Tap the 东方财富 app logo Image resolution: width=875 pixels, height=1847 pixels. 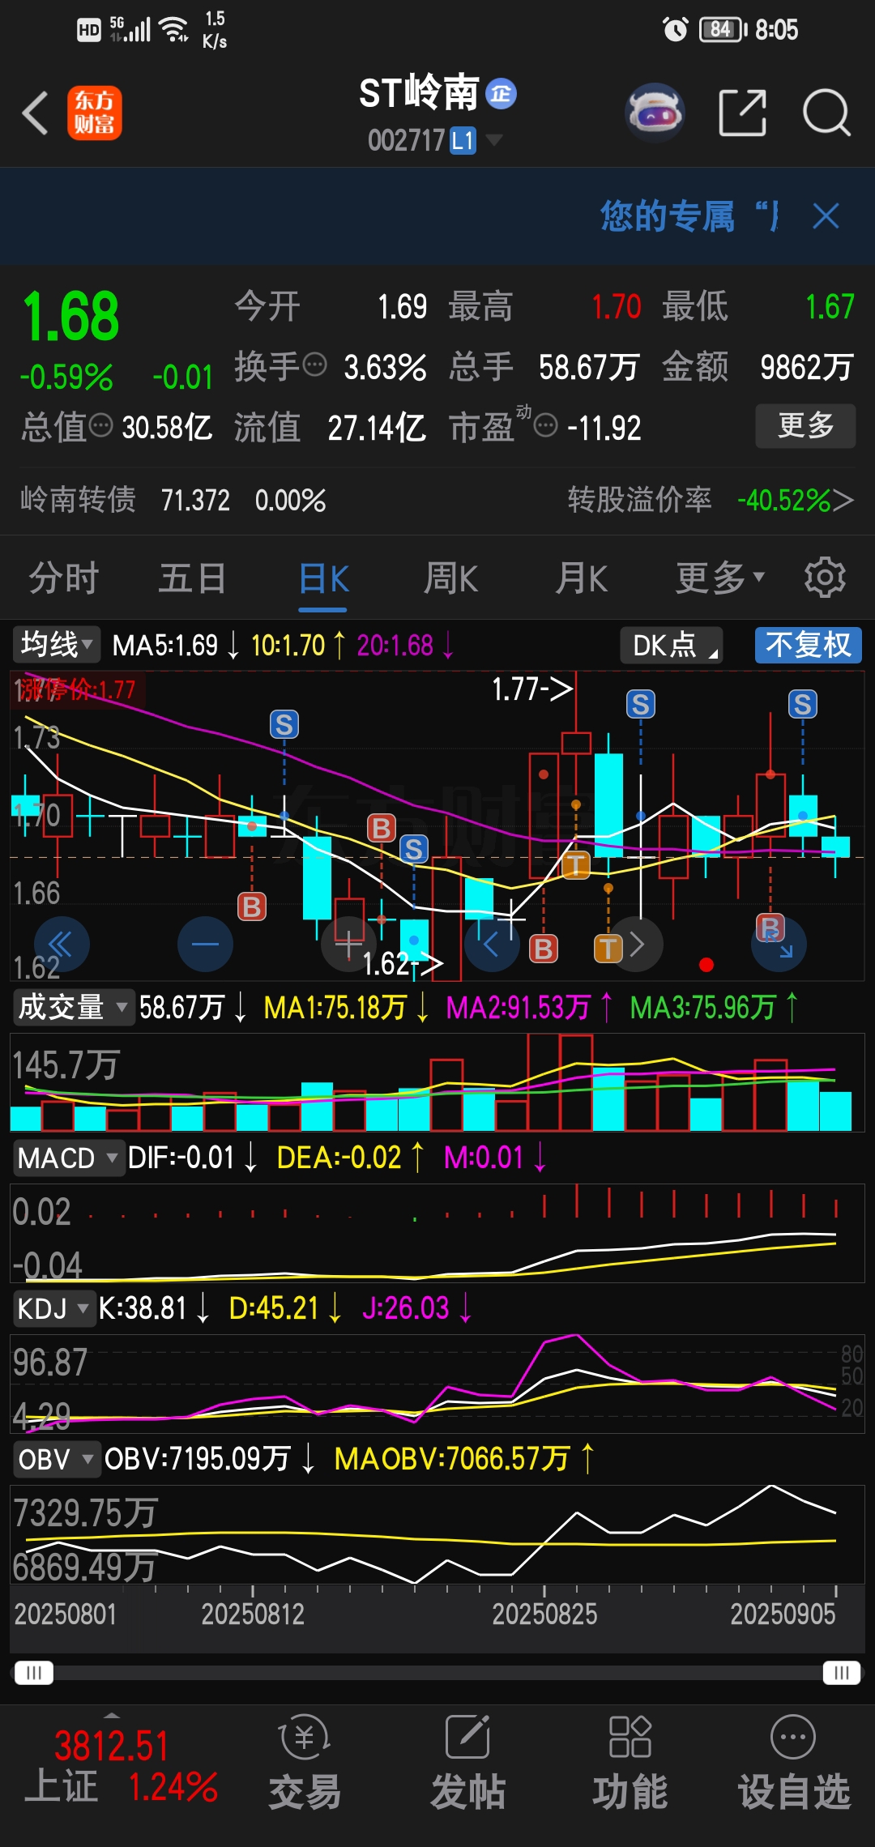tap(95, 113)
